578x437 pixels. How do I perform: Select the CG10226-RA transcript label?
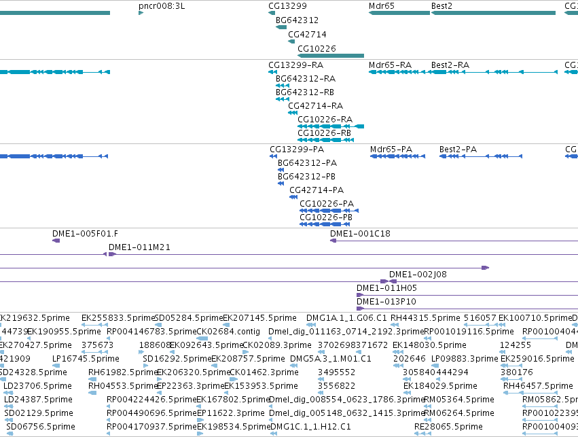click(325, 120)
